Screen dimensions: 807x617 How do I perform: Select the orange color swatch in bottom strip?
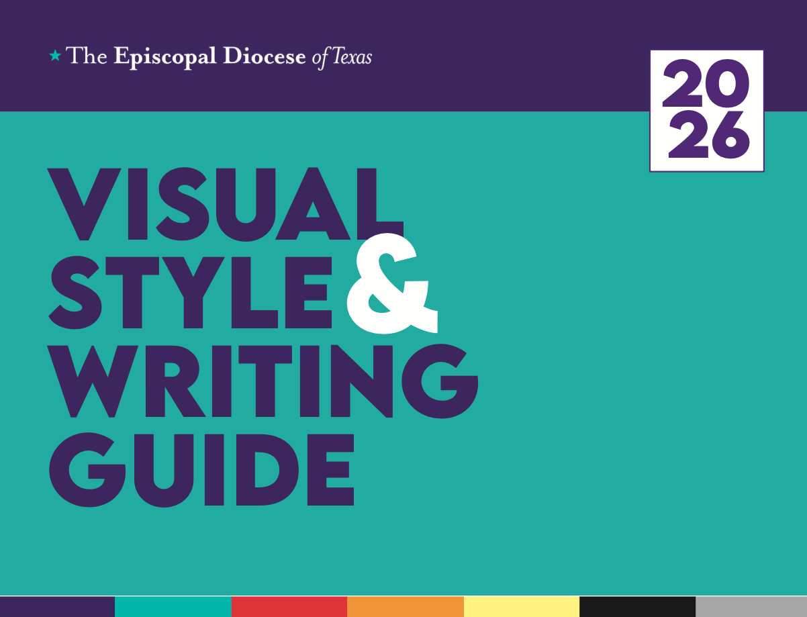point(406,606)
